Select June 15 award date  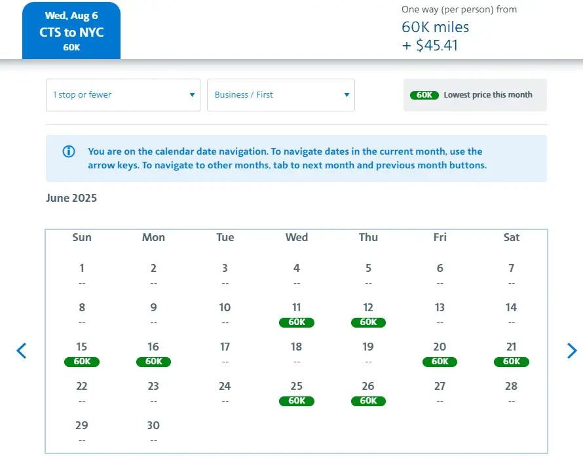[x=82, y=354]
